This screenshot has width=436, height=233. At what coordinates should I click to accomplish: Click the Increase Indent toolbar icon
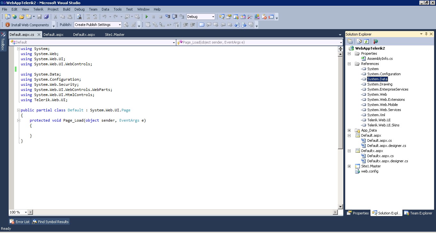(x=193, y=25)
